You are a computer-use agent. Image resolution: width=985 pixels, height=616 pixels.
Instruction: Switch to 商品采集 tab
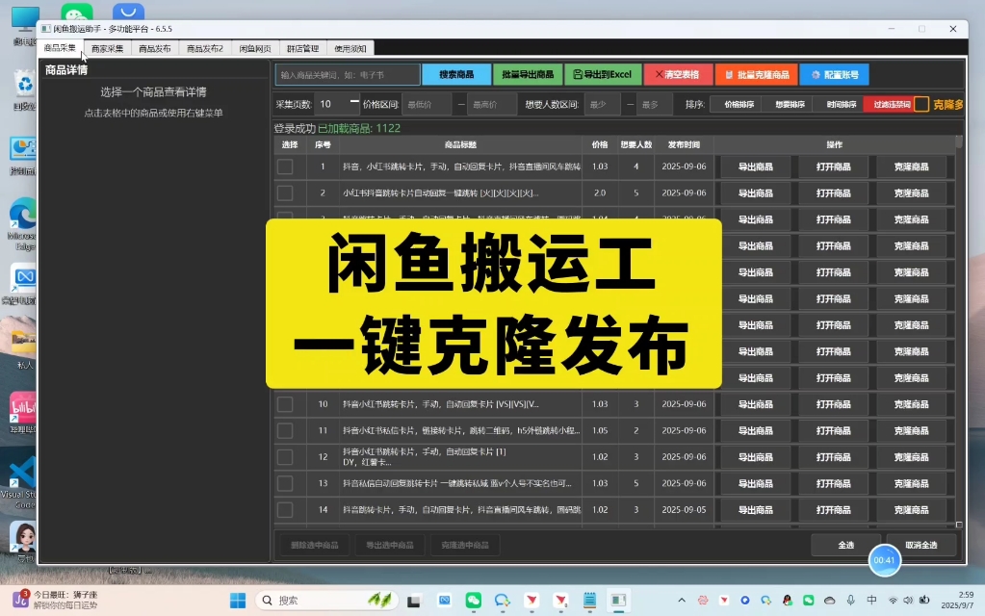pos(60,48)
